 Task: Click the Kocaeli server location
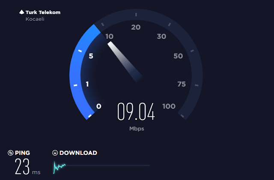[x=35, y=19]
